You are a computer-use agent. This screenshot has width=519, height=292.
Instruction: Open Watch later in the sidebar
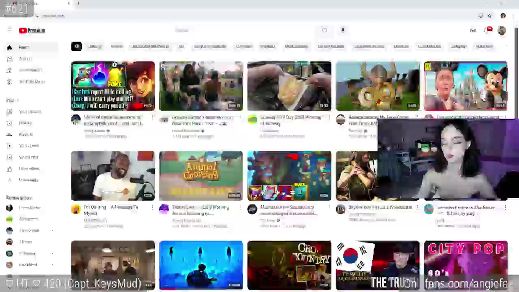click(32, 157)
